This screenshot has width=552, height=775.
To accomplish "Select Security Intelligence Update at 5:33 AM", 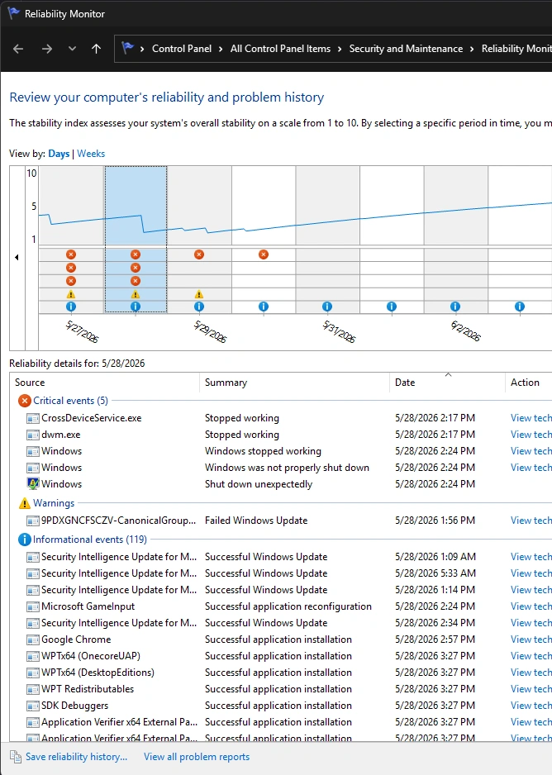I will 281,573.
